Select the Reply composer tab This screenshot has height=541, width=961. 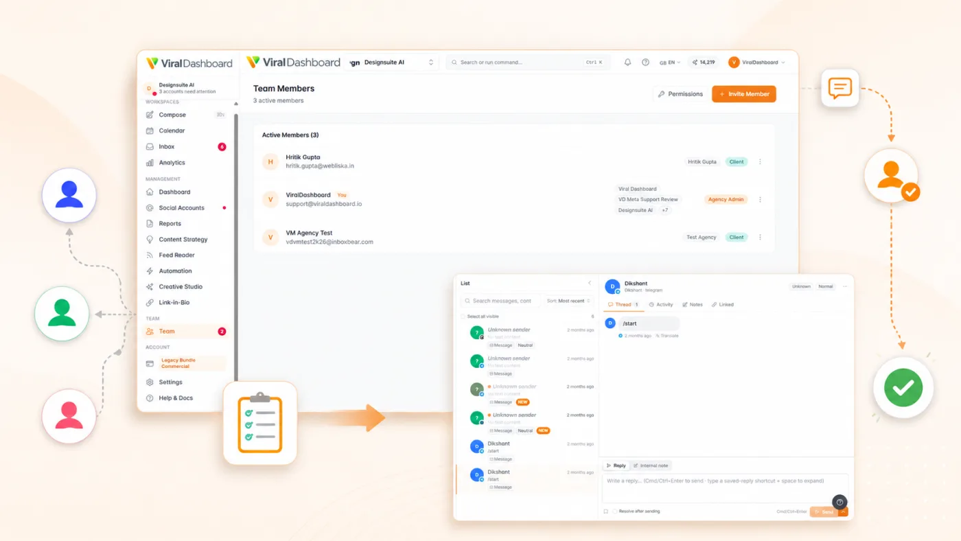point(616,465)
